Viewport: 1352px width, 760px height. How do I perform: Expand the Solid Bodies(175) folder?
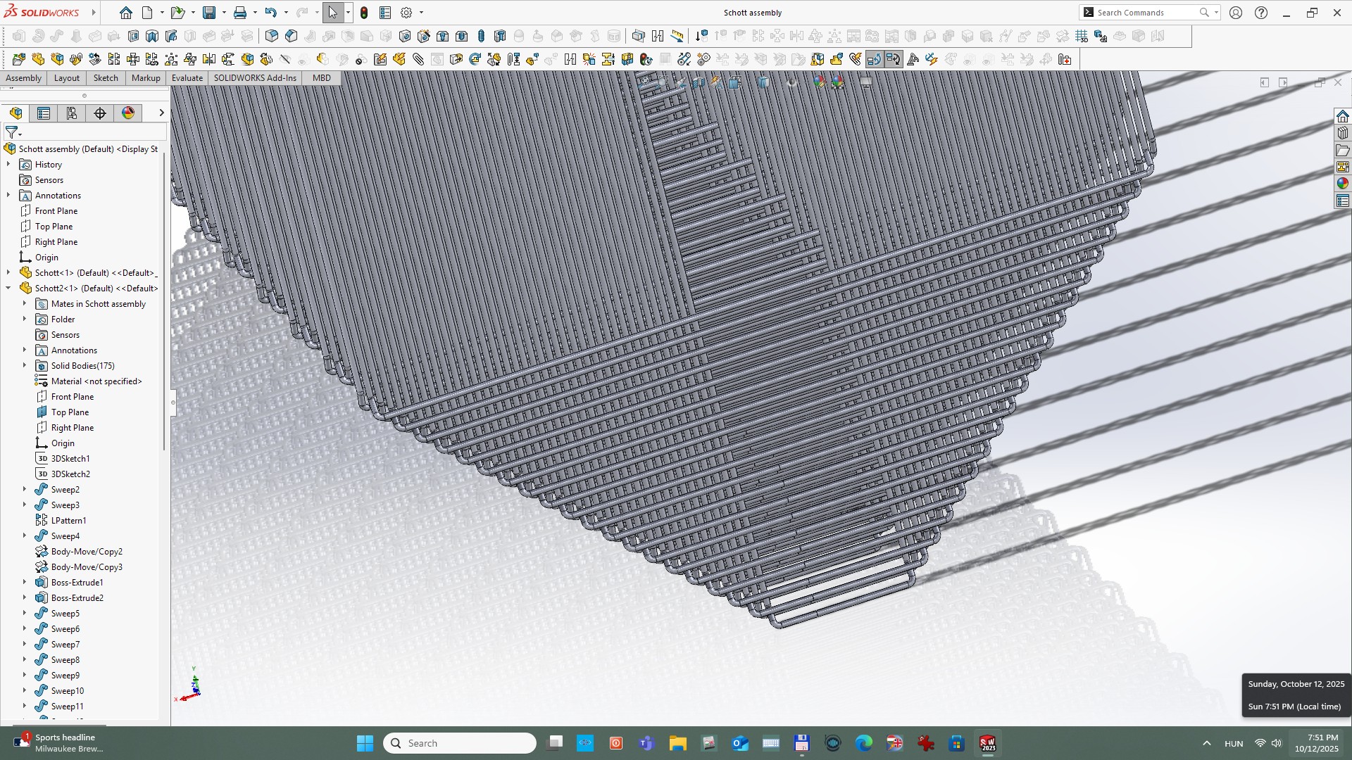(x=25, y=365)
